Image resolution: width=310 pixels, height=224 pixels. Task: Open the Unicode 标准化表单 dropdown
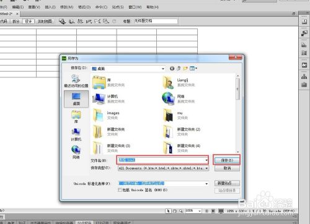[x=206, y=184]
